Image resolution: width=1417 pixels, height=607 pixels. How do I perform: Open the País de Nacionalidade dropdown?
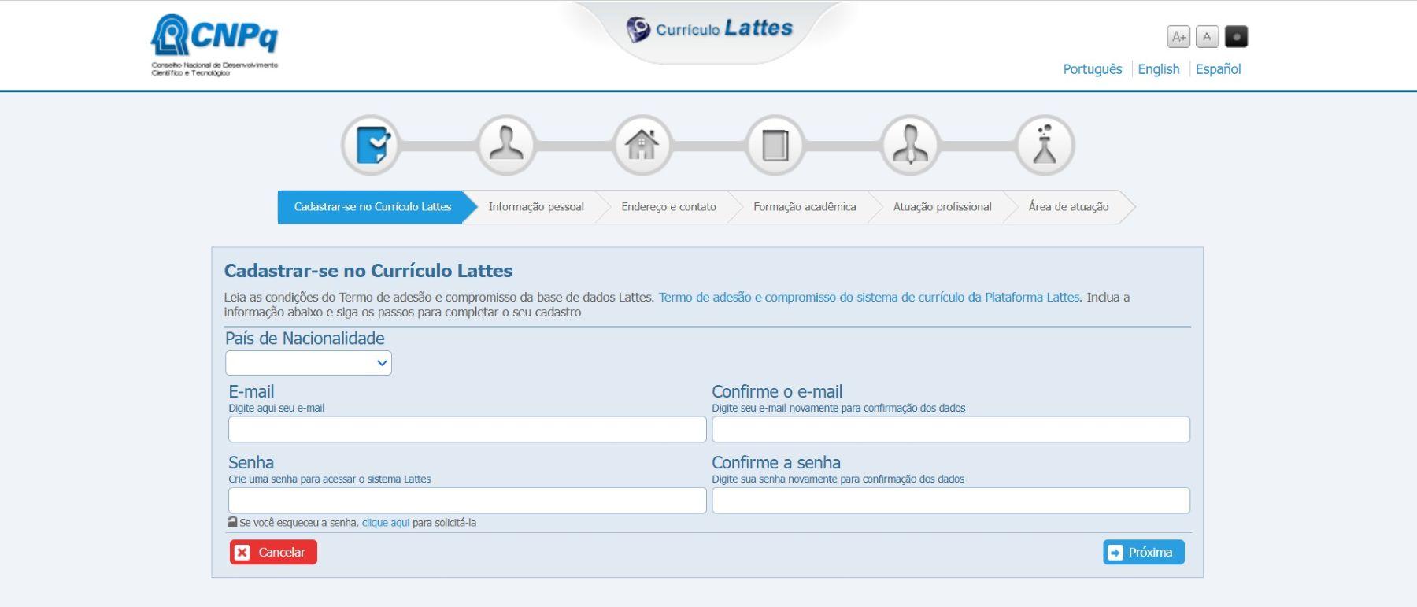click(x=309, y=363)
